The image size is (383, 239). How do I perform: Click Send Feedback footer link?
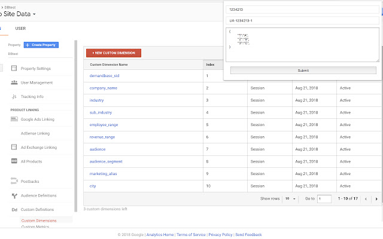click(248, 235)
